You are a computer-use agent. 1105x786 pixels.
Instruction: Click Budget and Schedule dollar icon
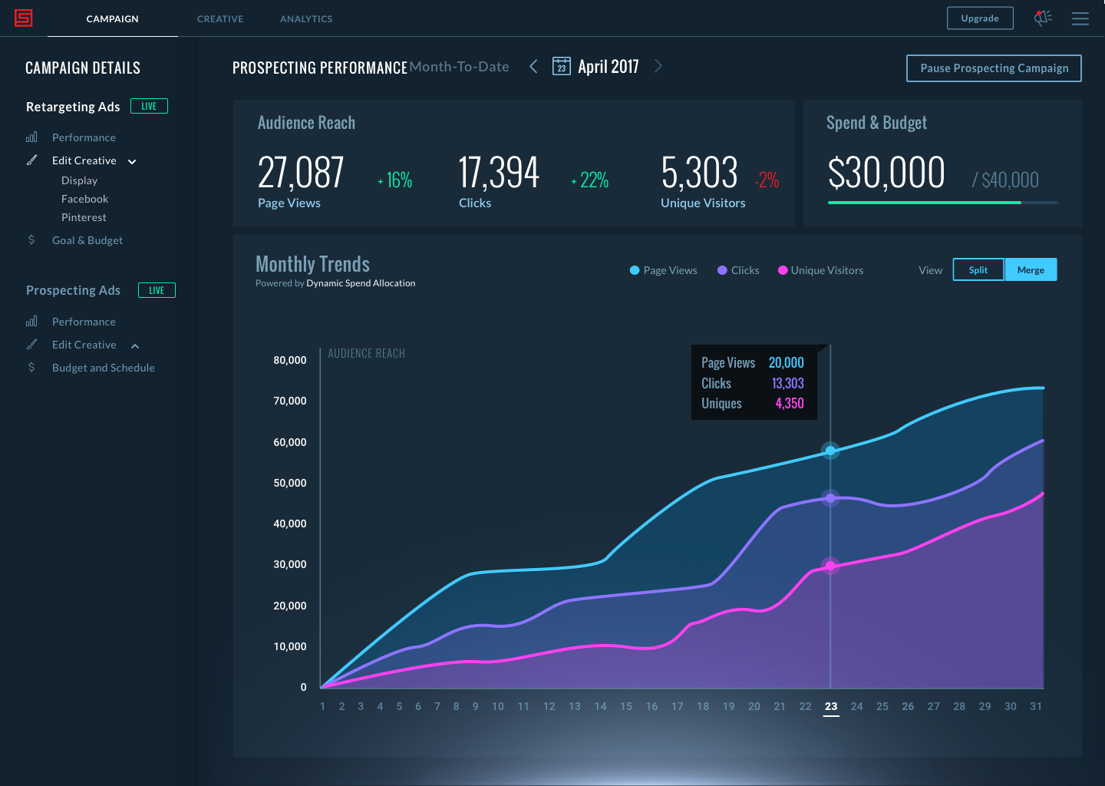click(x=31, y=367)
